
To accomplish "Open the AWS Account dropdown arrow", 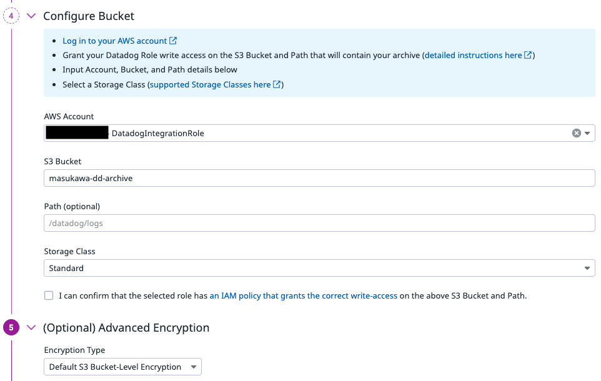I will 587,133.
